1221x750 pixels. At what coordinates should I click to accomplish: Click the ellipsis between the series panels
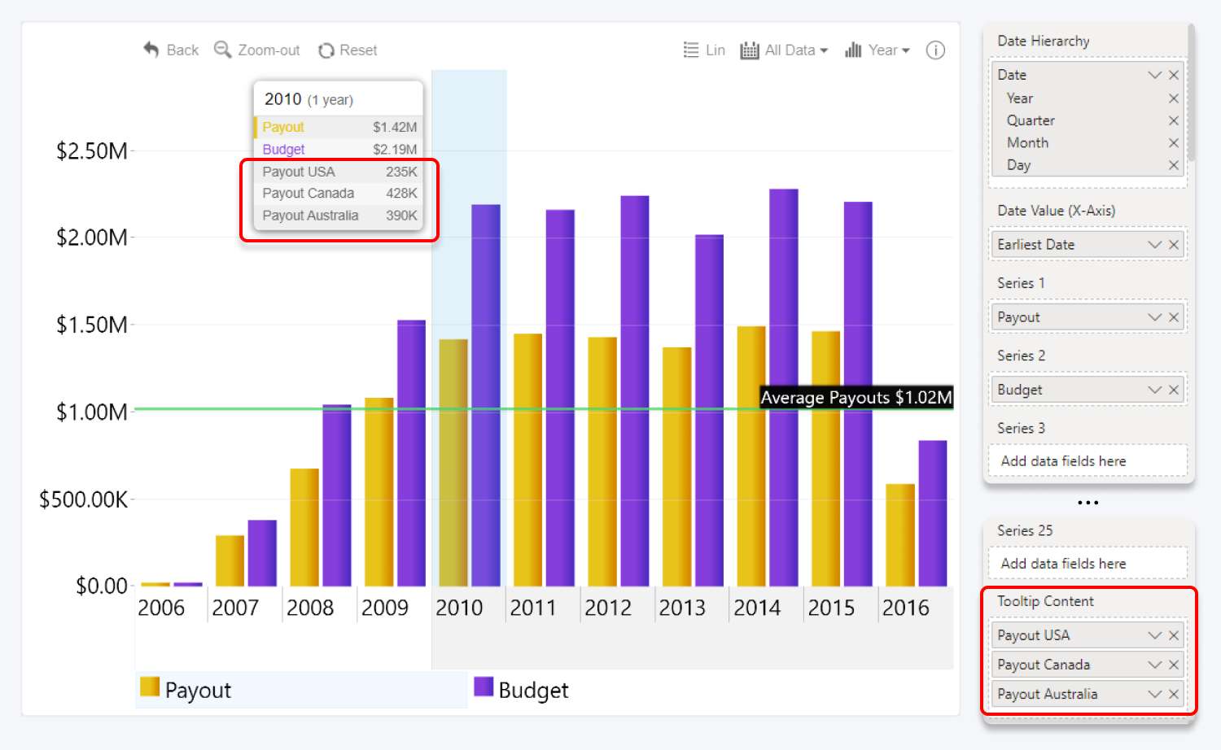tap(1088, 503)
